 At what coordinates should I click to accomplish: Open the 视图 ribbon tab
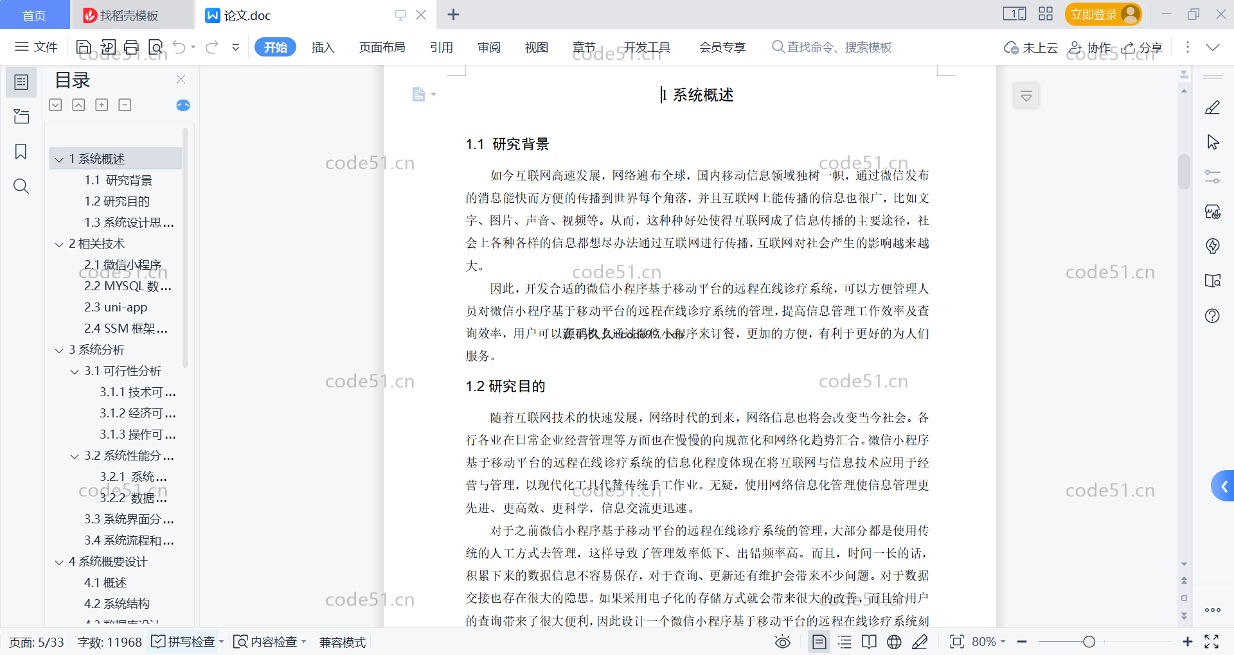pyautogui.click(x=537, y=47)
